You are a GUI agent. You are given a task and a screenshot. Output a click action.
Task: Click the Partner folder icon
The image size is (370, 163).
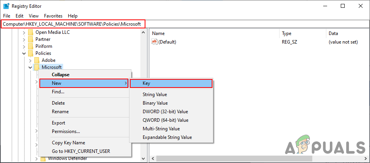point(30,39)
